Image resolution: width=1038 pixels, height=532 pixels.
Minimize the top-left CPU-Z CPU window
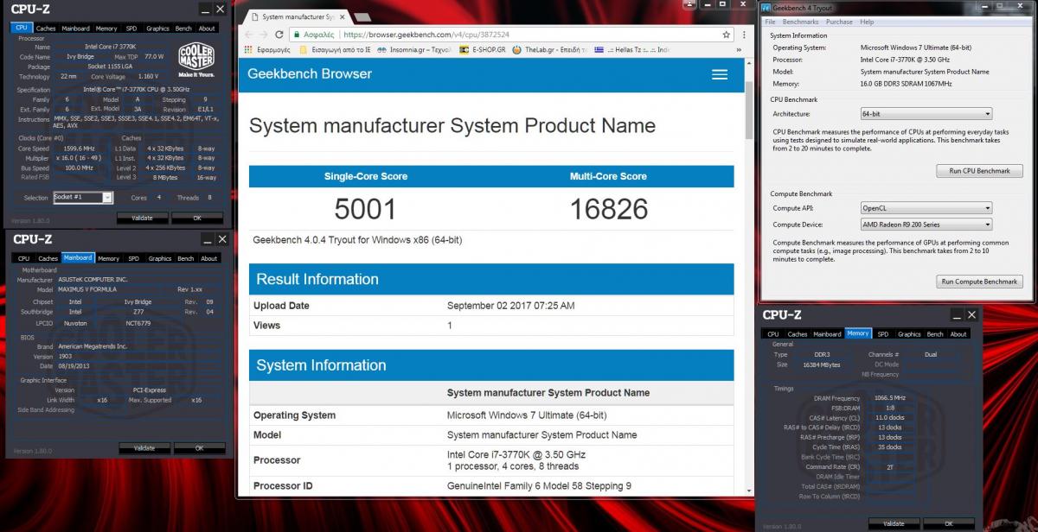(x=204, y=9)
